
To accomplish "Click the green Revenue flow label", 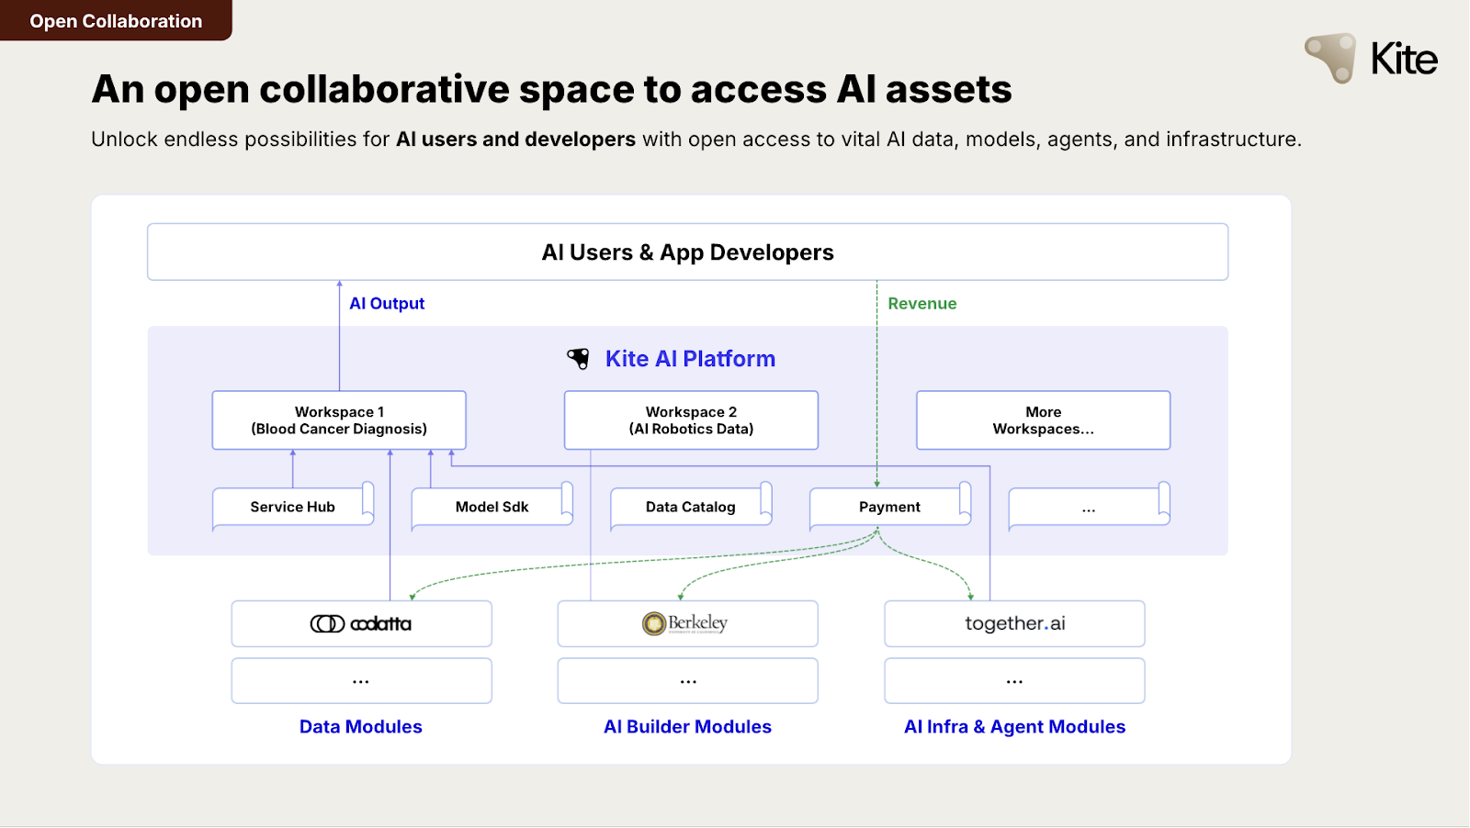I will click(922, 303).
